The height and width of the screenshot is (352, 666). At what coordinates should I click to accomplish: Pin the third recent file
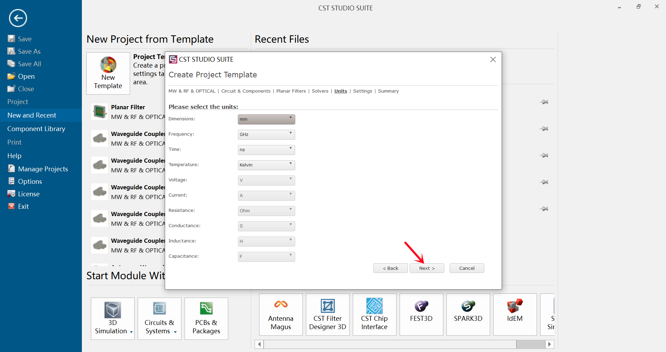[x=544, y=155]
